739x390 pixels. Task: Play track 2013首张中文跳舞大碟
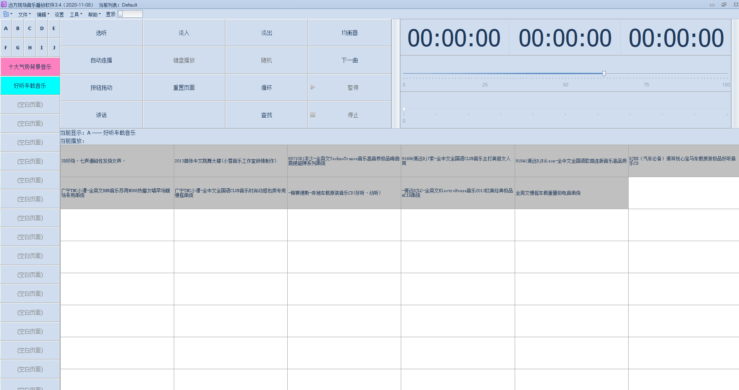coord(231,161)
